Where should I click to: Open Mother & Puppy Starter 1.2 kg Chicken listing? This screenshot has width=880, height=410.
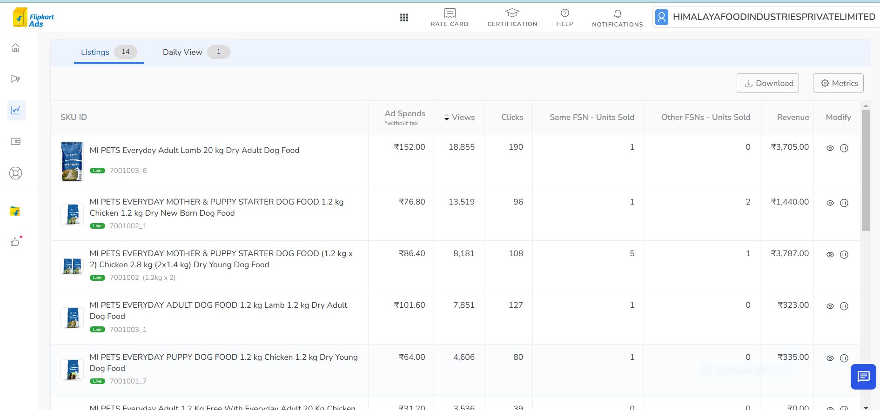click(216, 207)
